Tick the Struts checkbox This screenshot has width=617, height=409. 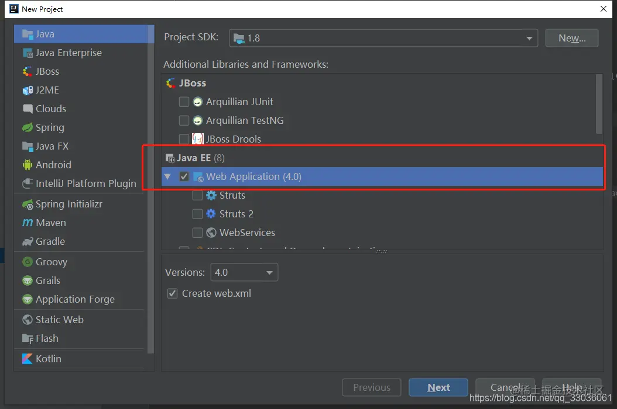tap(197, 195)
